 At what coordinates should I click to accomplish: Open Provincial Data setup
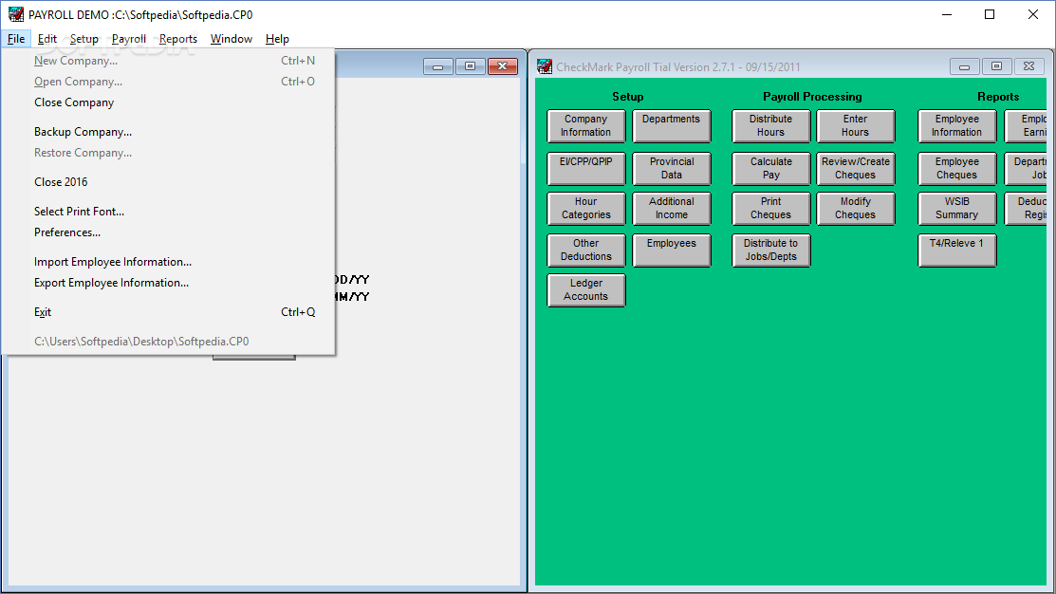[672, 168]
